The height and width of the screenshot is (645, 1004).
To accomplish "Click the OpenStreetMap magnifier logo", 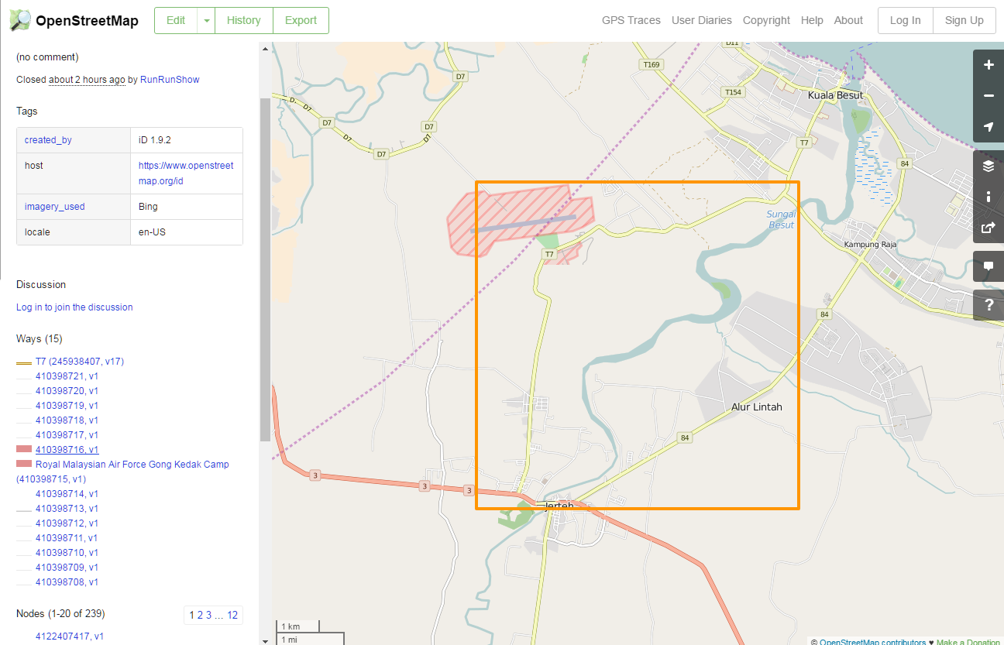I will [x=20, y=20].
